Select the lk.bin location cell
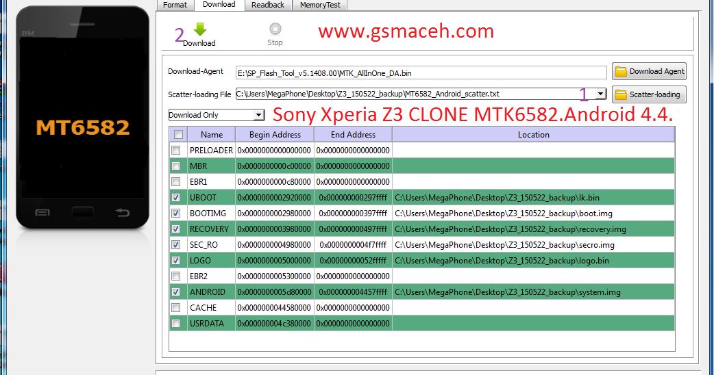The image size is (714, 375). pyautogui.click(x=534, y=197)
